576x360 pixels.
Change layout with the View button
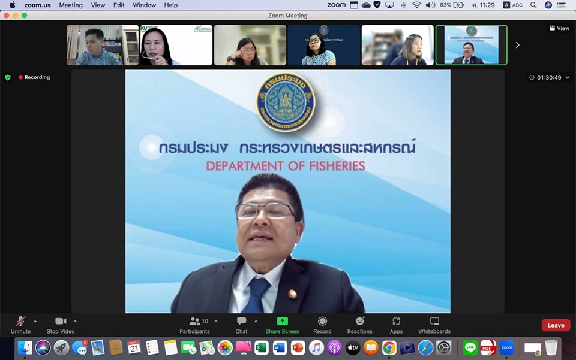pos(559,28)
